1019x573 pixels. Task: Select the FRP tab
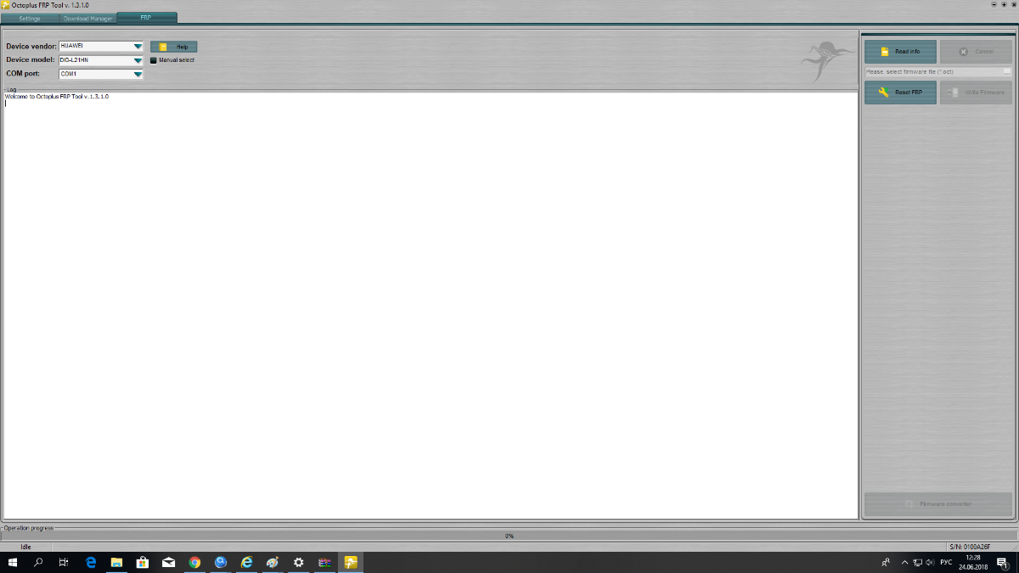[147, 18]
